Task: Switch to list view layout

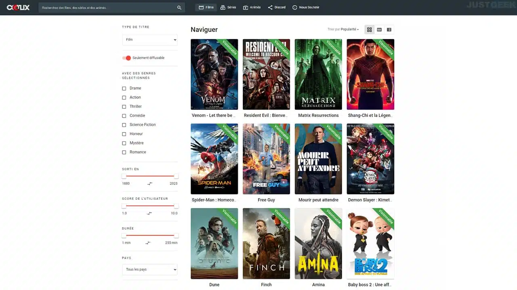Action: (389, 29)
